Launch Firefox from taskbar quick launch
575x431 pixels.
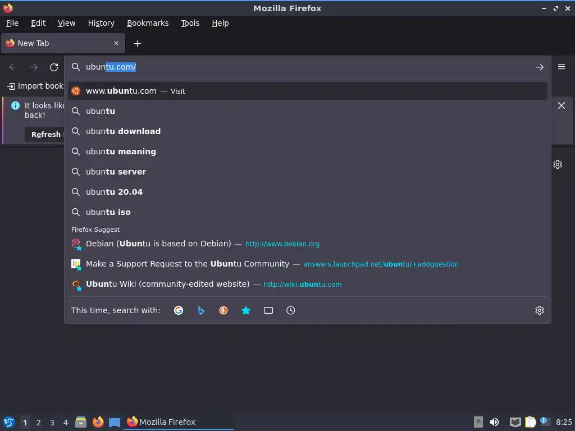click(98, 422)
